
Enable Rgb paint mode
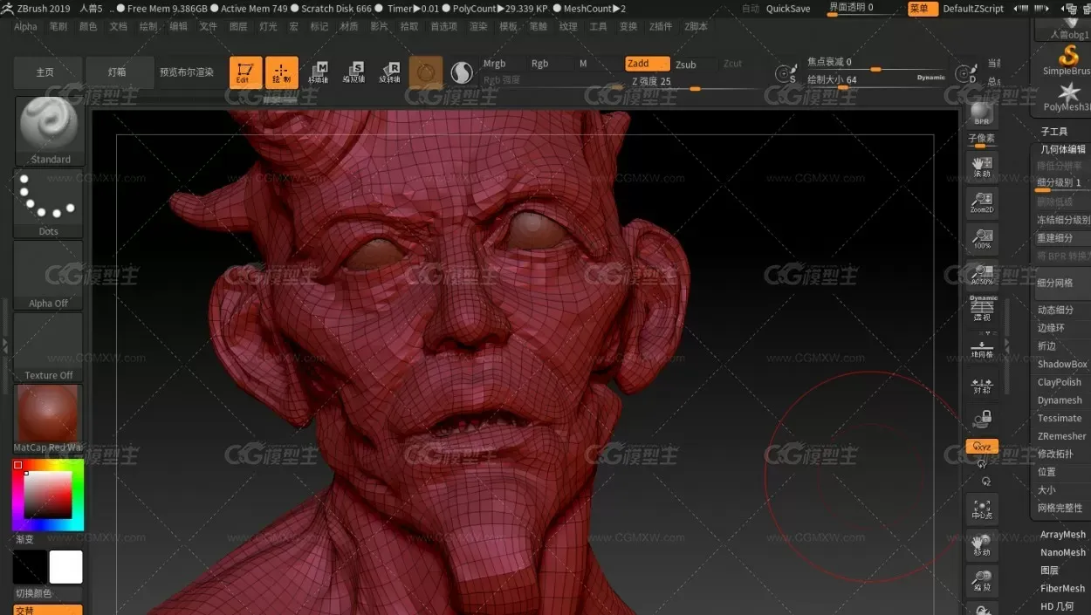point(540,64)
